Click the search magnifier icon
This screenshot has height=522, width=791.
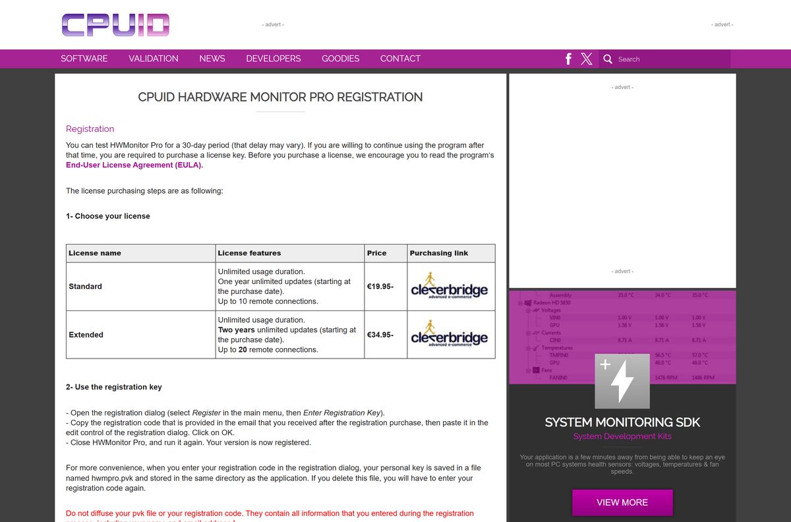tap(608, 59)
